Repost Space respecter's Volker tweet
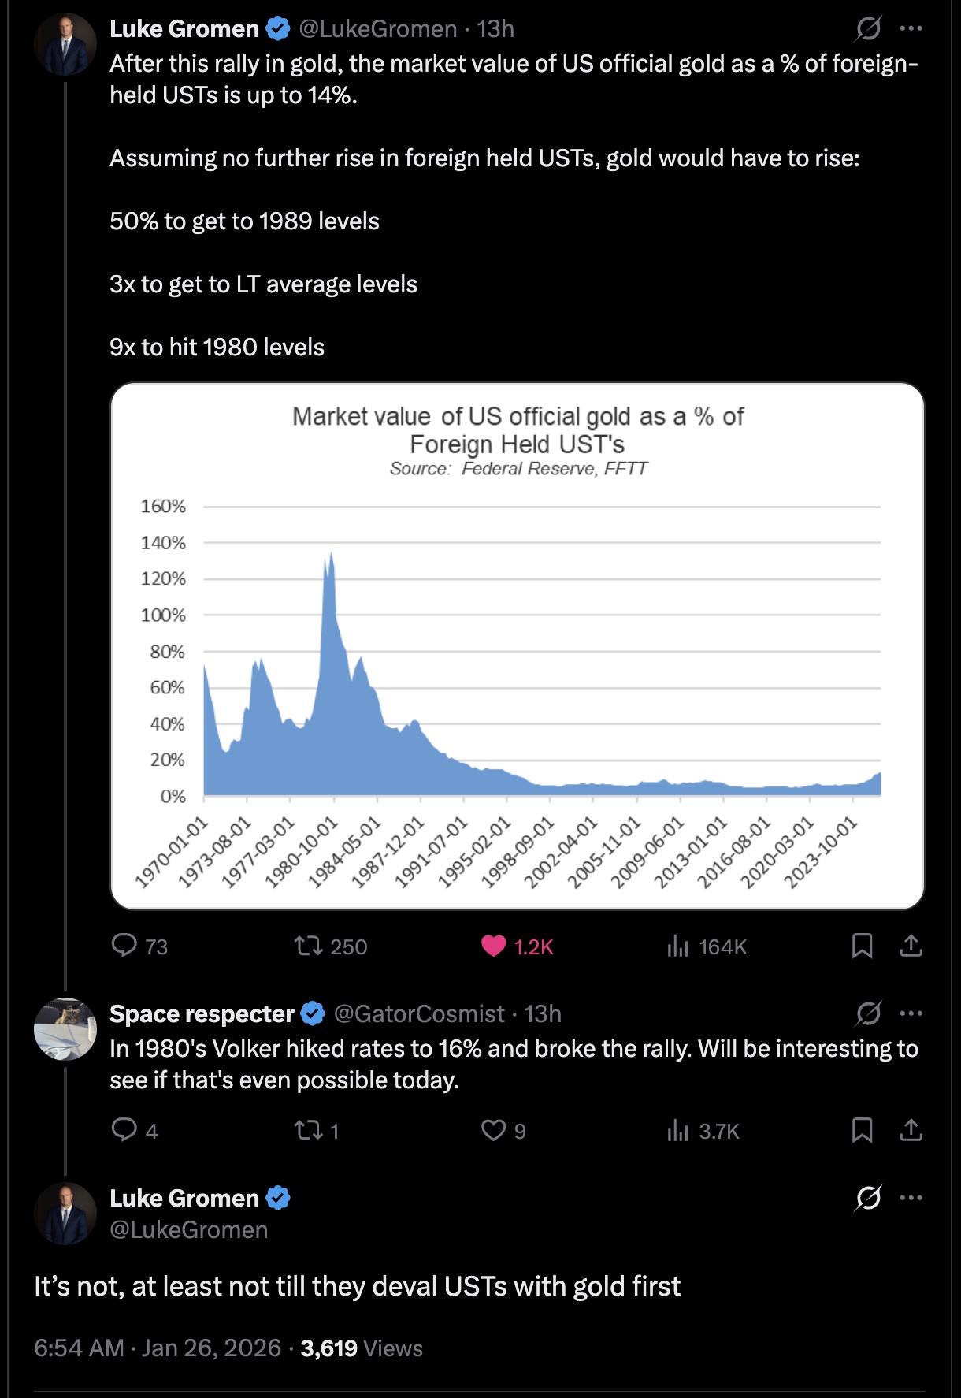 point(308,1131)
